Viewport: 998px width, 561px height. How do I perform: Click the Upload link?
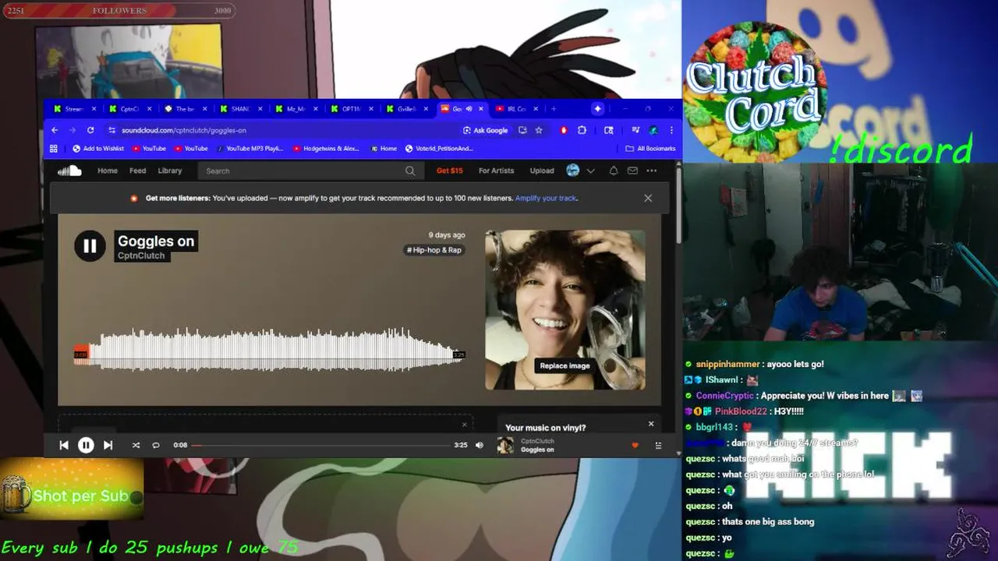(x=542, y=171)
